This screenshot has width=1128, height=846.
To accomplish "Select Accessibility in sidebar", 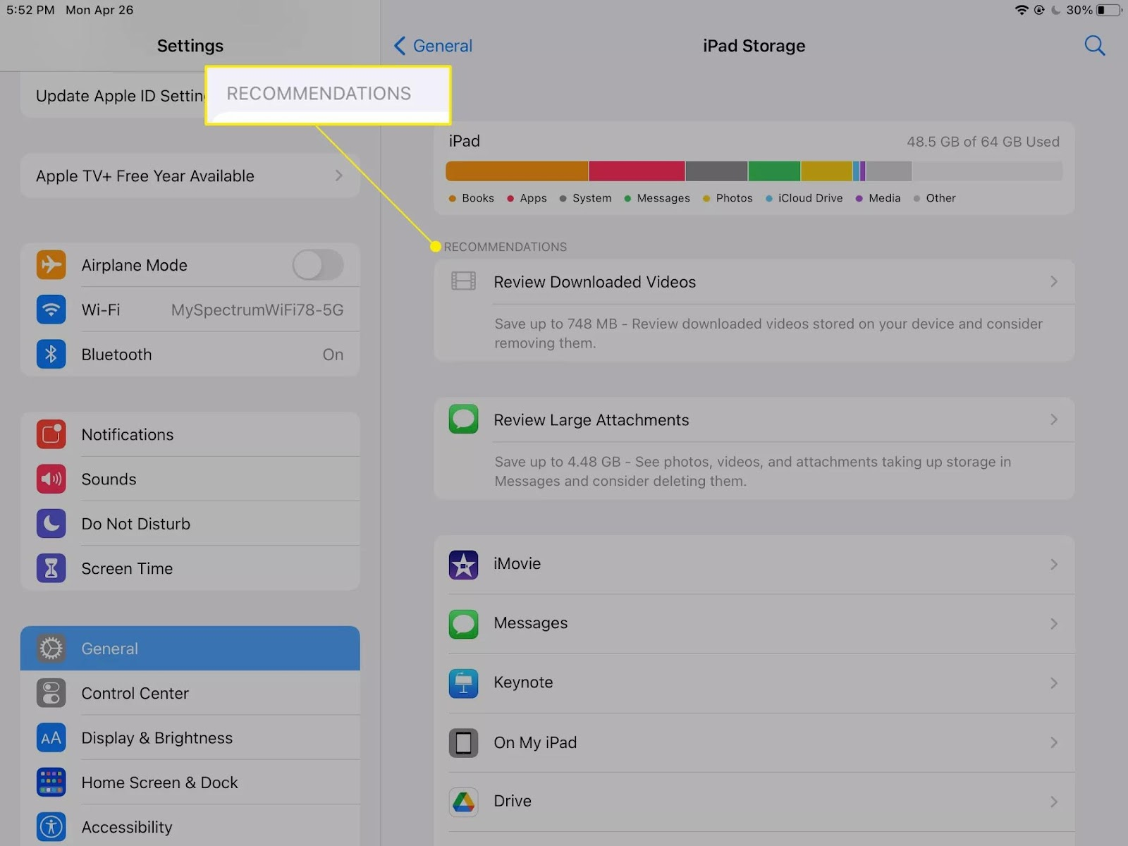I will tap(190, 826).
